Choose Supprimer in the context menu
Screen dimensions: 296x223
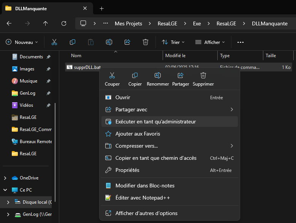[203, 79]
